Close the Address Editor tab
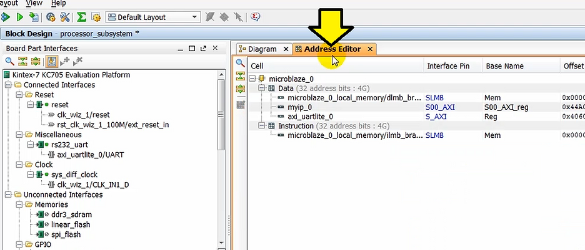 (370, 49)
